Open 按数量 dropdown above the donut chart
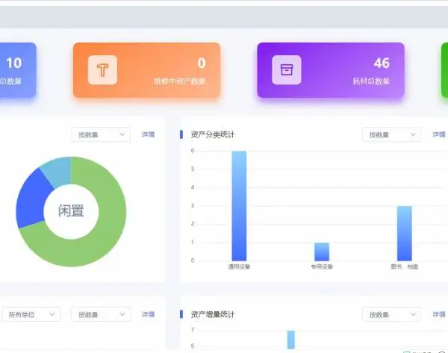This screenshot has width=448, height=353. (x=101, y=134)
